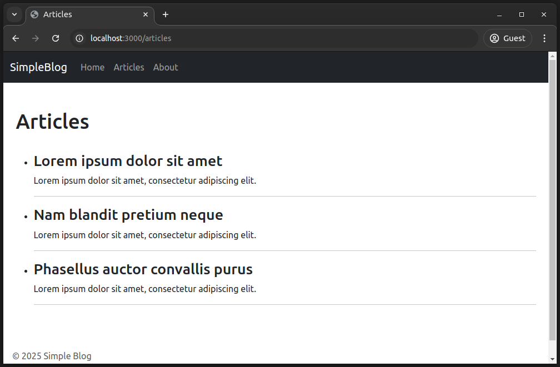Open the article Nam blandit pretium neque
Viewport: 560px width, 367px height.
click(128, 215)
